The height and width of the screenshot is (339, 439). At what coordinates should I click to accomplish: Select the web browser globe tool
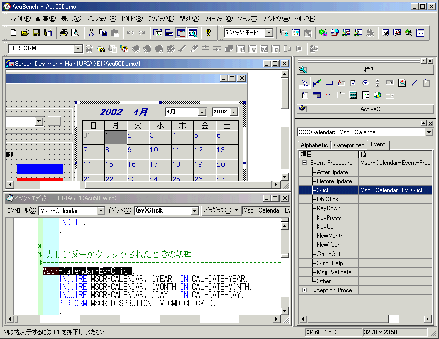point(377,95)
